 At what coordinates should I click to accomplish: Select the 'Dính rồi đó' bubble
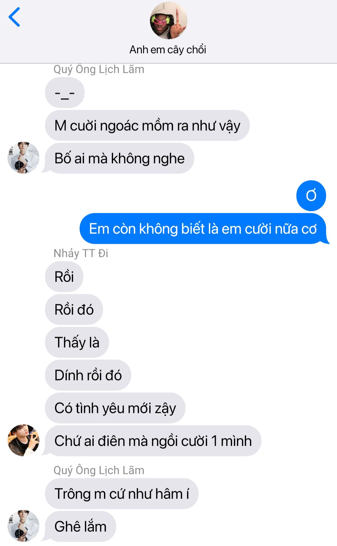(88, 375)
